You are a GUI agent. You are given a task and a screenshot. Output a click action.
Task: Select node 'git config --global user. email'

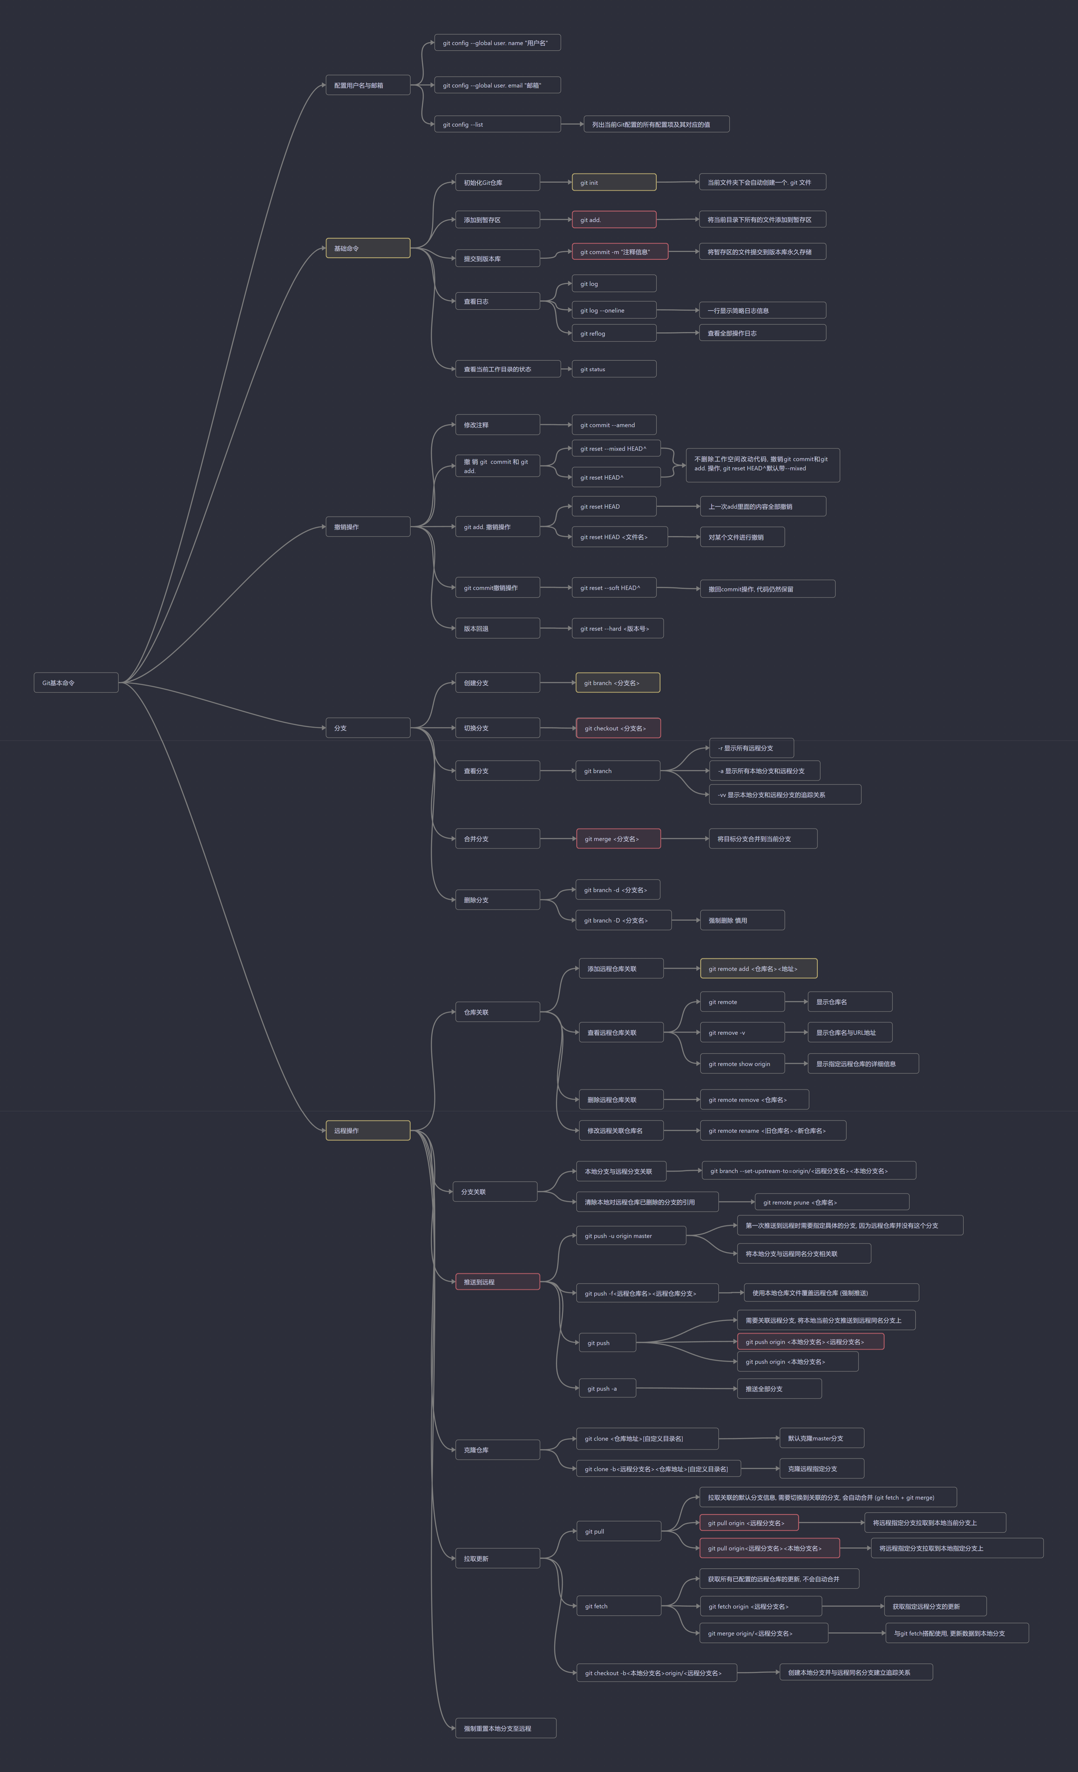tap(498, 85)
